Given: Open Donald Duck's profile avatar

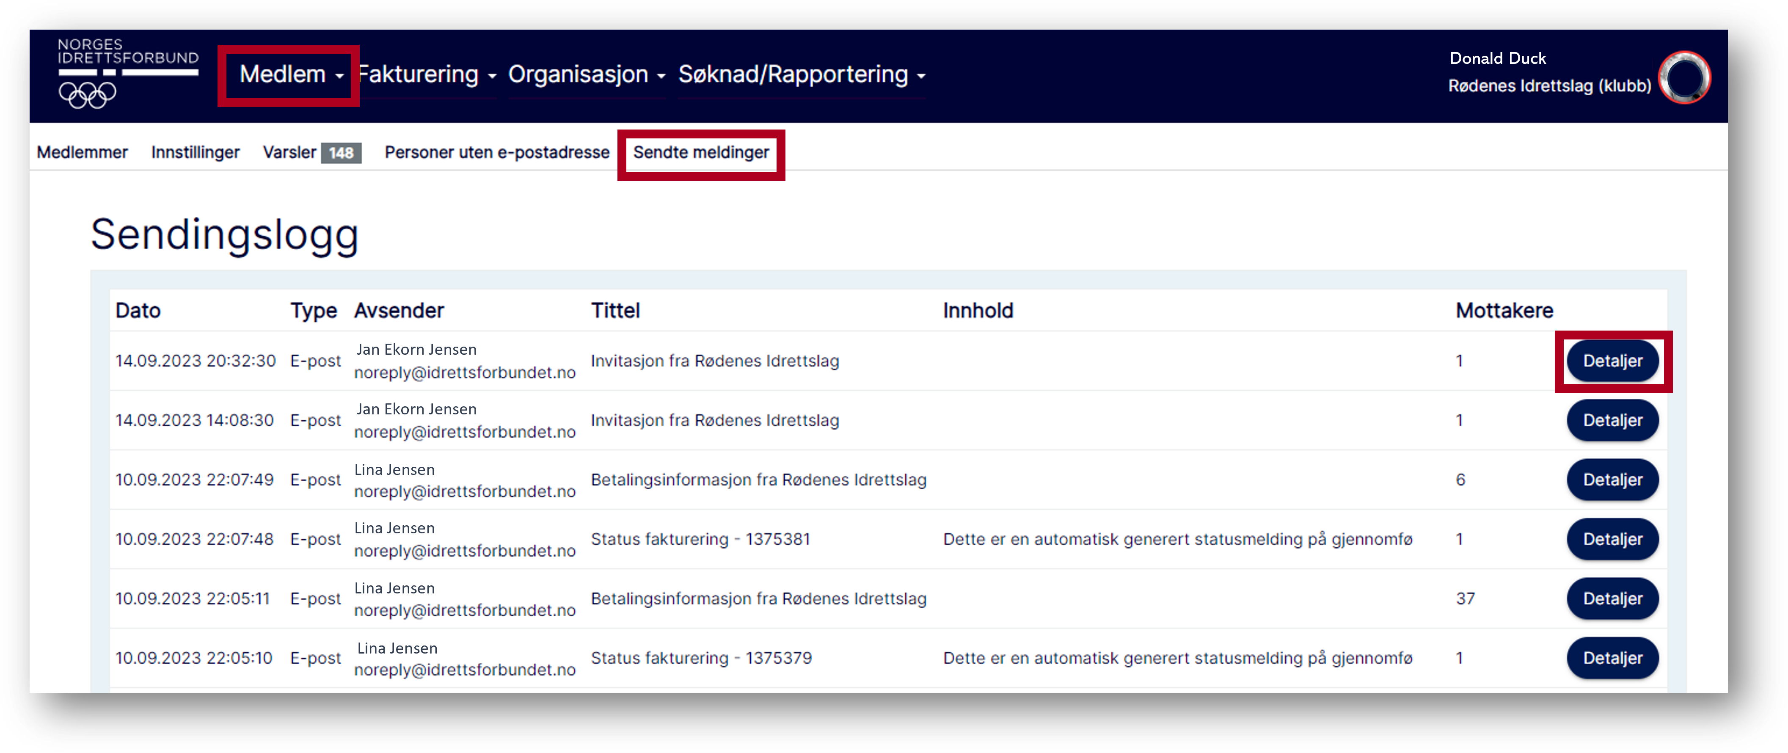Looking at the screenshot, I should (x=1684, y=78).
